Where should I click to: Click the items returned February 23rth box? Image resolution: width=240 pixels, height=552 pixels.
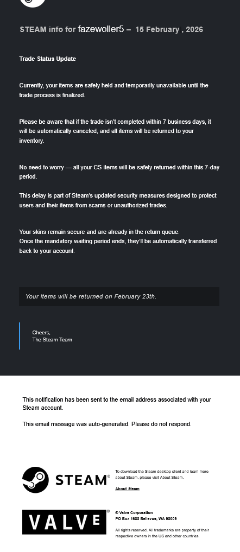tap(119, 296)
